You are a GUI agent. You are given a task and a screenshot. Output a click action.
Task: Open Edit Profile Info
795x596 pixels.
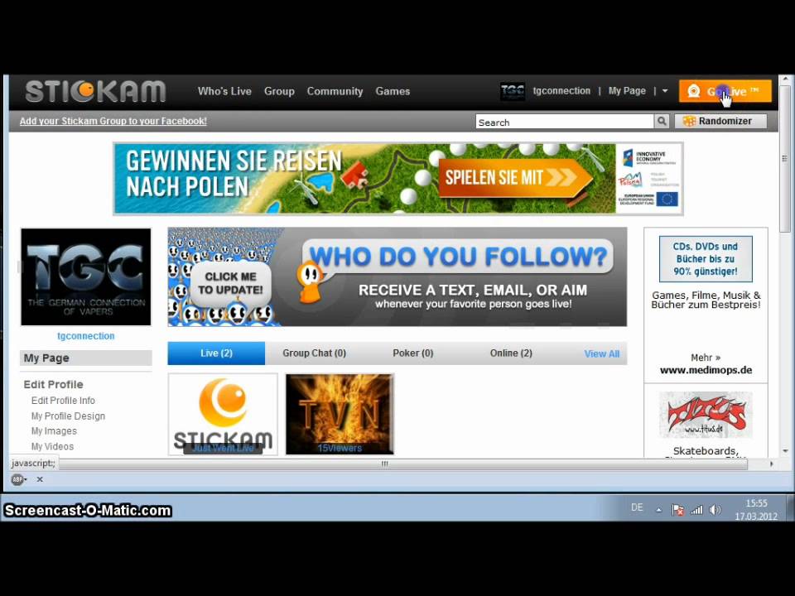coord(63,401)
